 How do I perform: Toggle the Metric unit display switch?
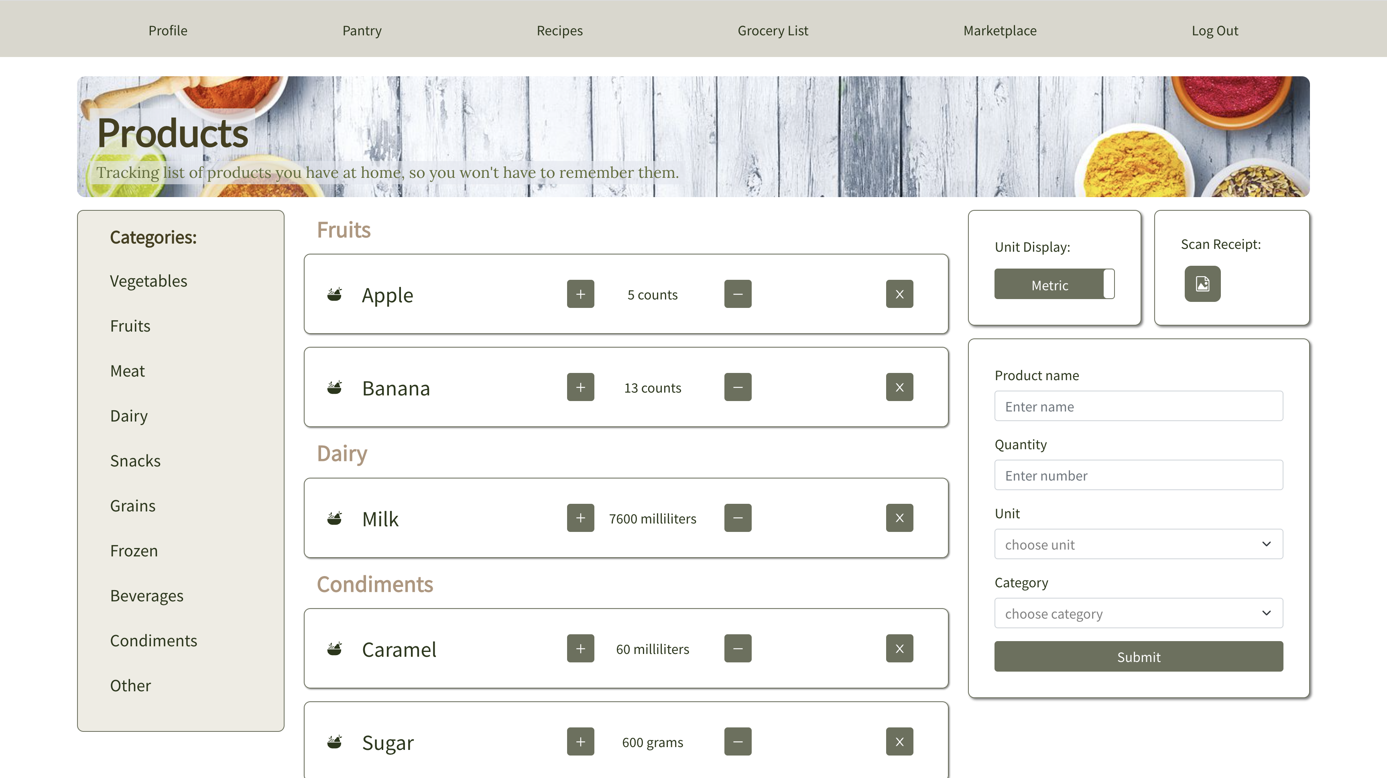pos(1054,284)
